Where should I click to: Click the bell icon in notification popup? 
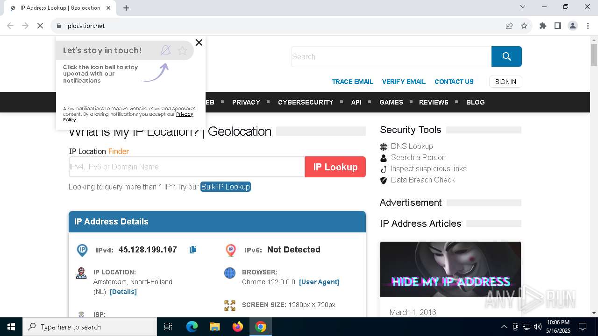pyautogui.click(x=165, y=50)
